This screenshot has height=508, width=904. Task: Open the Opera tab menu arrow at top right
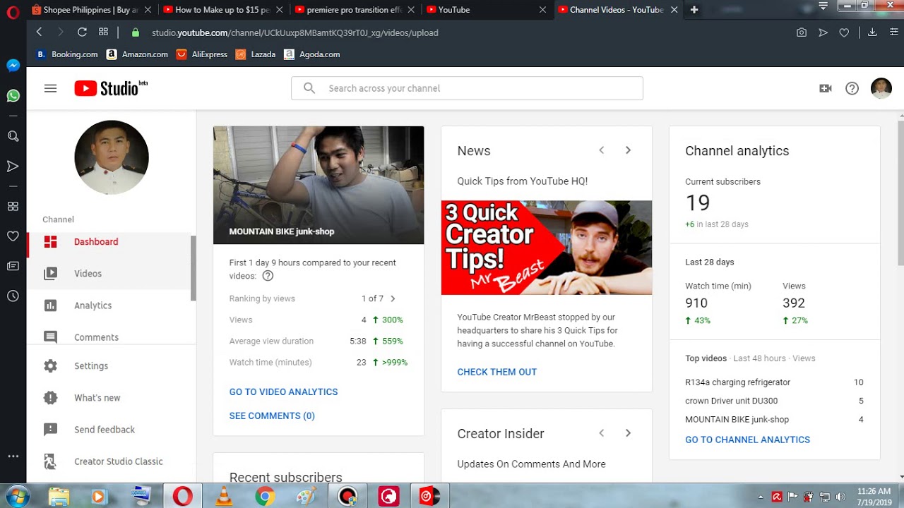[x=823, y=6]
